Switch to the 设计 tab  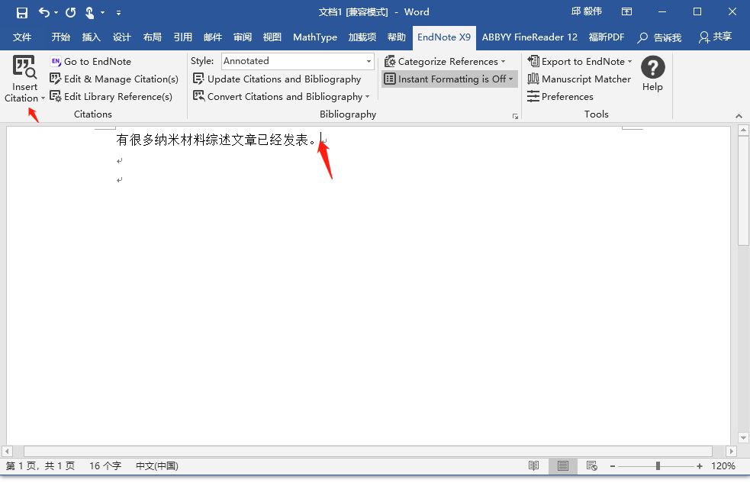coord(121,37)
